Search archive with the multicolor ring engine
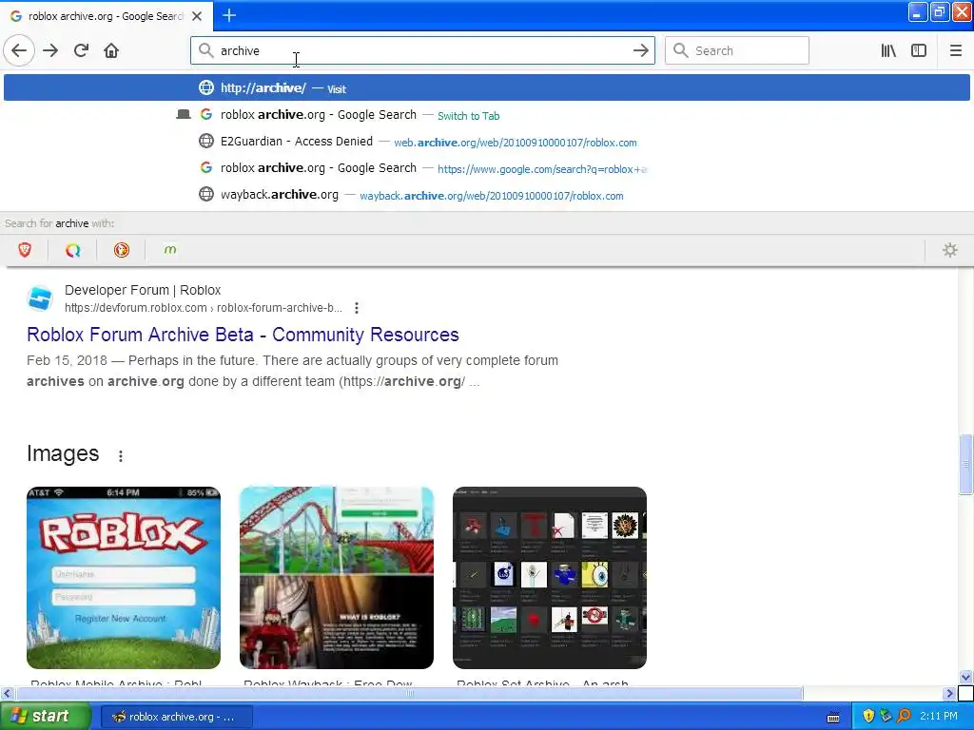 72,250
